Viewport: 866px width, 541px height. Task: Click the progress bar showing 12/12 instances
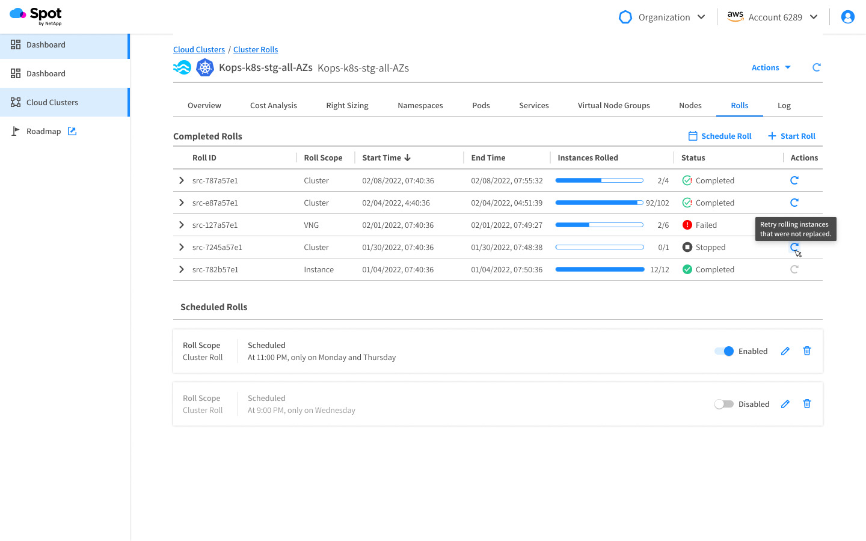[x=600, y=269]
